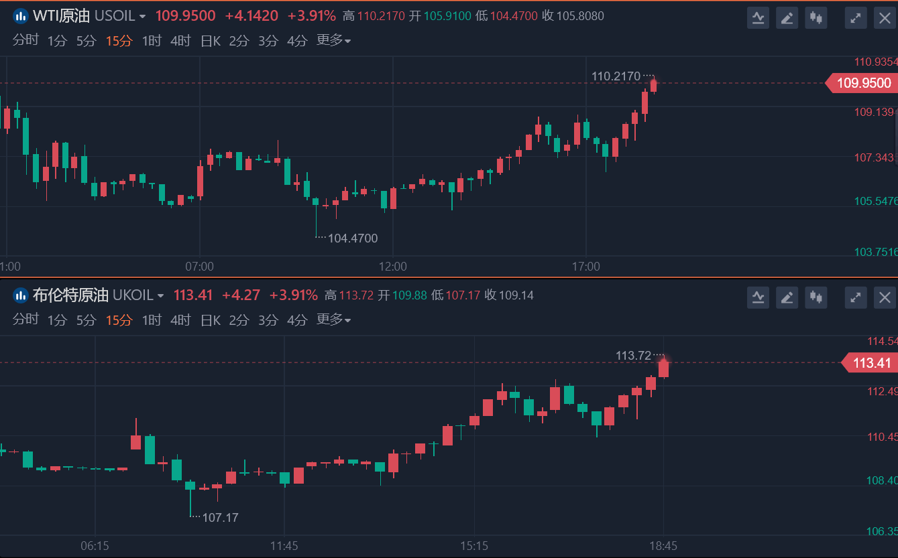Click Brent high label 113.72 on chart
This screenshot has height=558, width=898.
[634, 356]
